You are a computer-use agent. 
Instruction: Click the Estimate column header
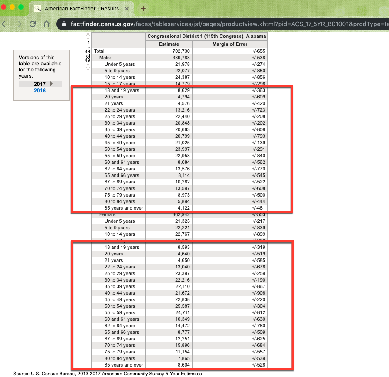pos(169,44)
